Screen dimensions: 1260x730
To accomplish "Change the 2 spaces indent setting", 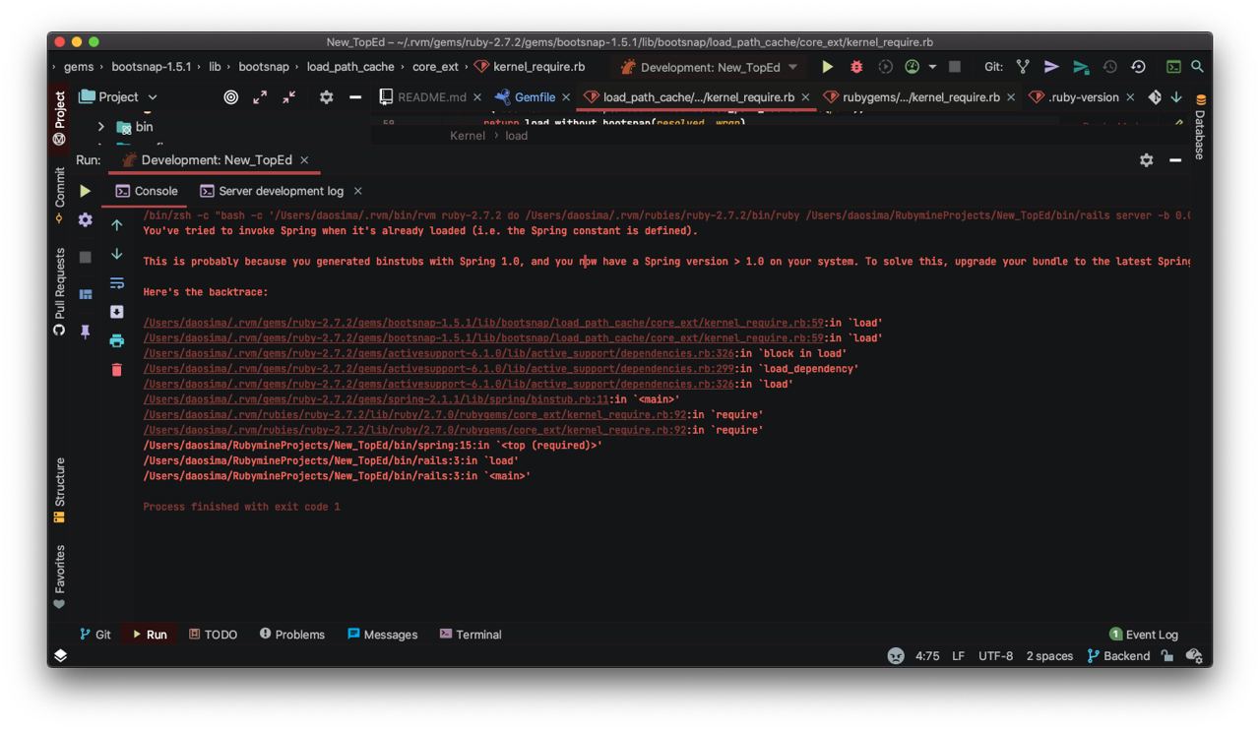I will tap(1049, 656).
